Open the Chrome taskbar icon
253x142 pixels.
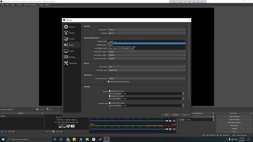68,139
